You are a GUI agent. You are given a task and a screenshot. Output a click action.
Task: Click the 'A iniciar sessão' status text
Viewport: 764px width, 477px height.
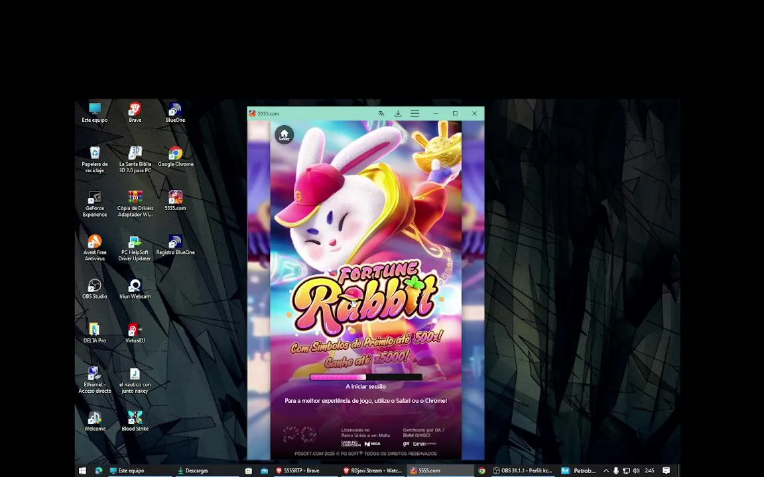coord(366,386)
